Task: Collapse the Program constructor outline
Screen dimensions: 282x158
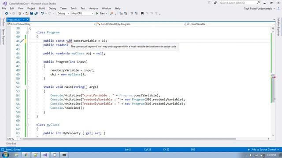Action: (27, 62)
